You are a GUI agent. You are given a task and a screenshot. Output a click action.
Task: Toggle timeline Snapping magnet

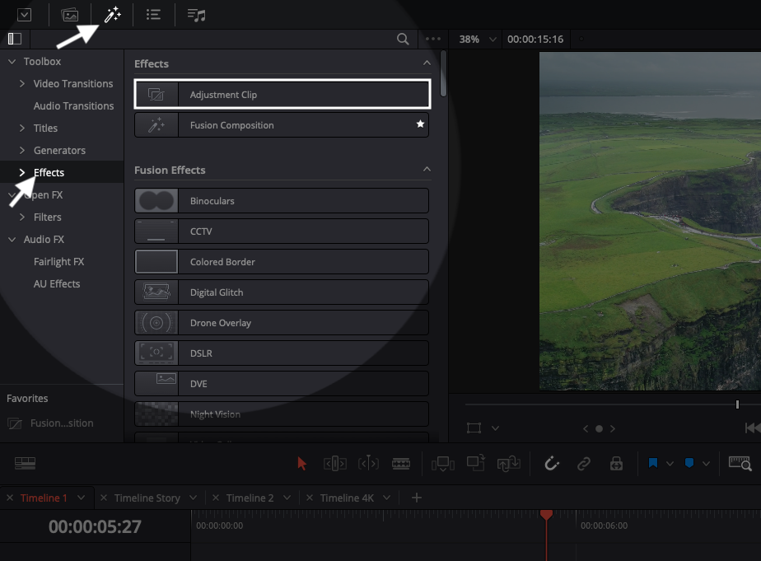[552, 464]
